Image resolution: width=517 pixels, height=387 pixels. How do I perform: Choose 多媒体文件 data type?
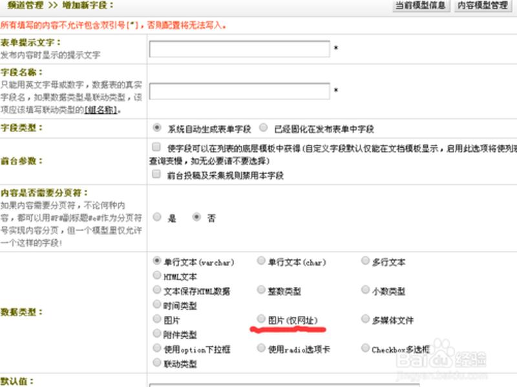[x=365, y=319]
